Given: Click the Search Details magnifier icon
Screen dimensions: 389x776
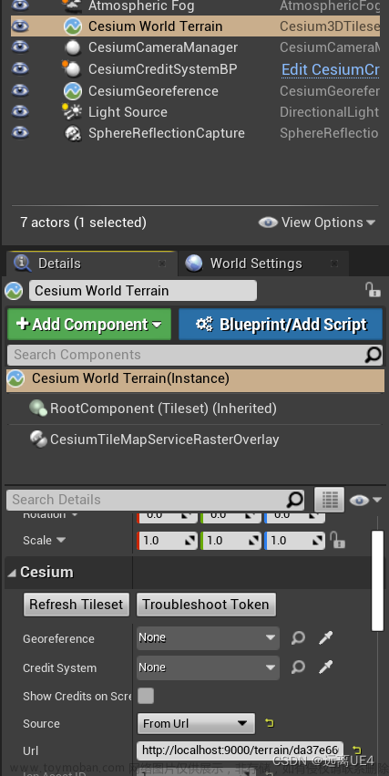Looking at the screenshot, I should (295, 500).
